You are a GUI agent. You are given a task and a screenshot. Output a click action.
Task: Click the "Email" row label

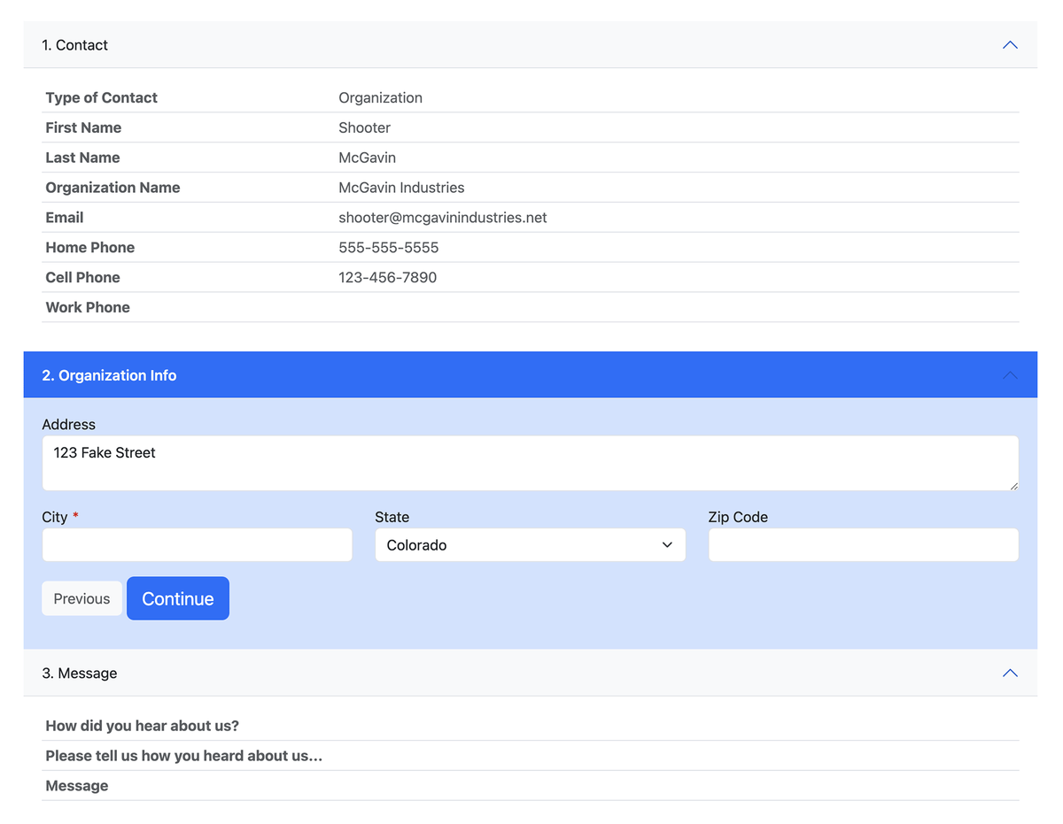click(x=65, y=218)
